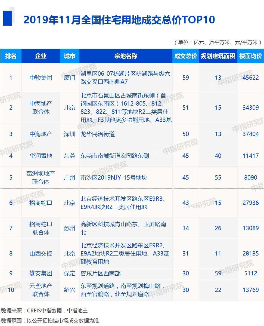The height and width of the screenshot is (326, 264).
Task: Click land name 东莞市南城街道宏图路东侧
Action: click(x=115, y=156)
